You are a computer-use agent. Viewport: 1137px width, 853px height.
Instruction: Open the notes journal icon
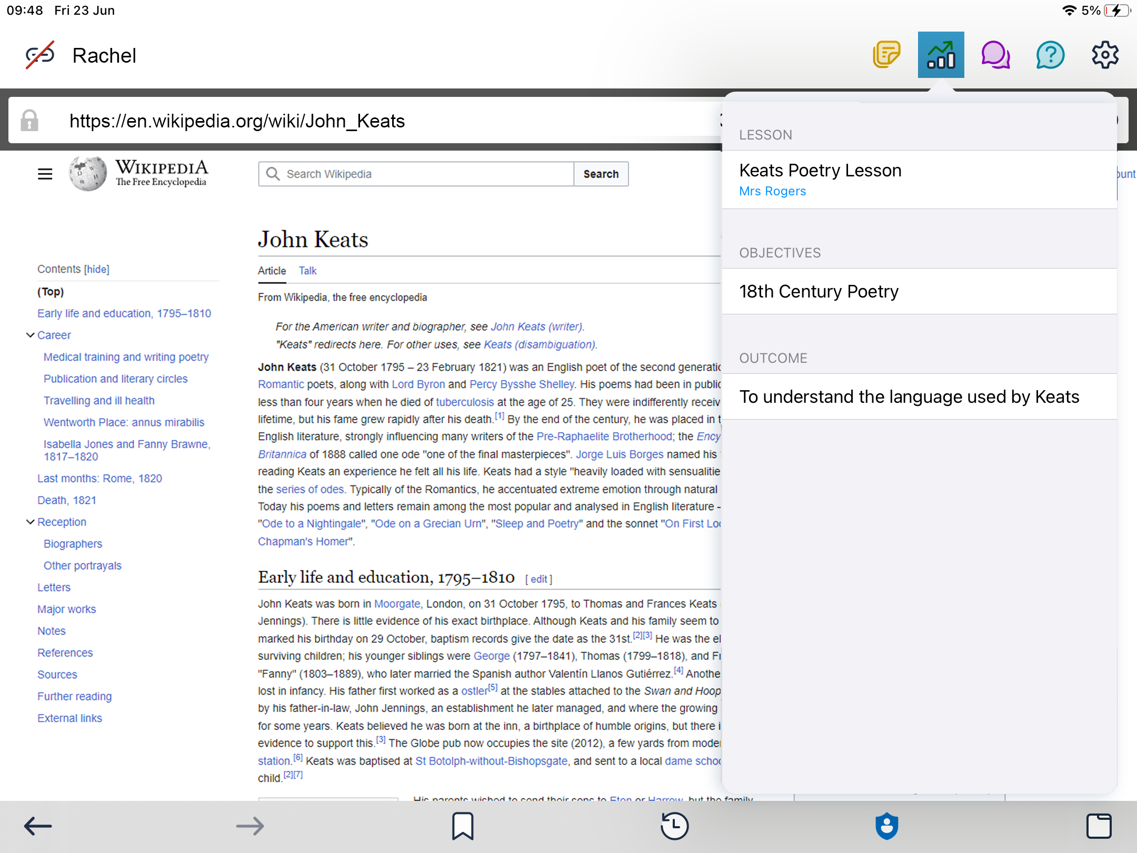point(886,55)
